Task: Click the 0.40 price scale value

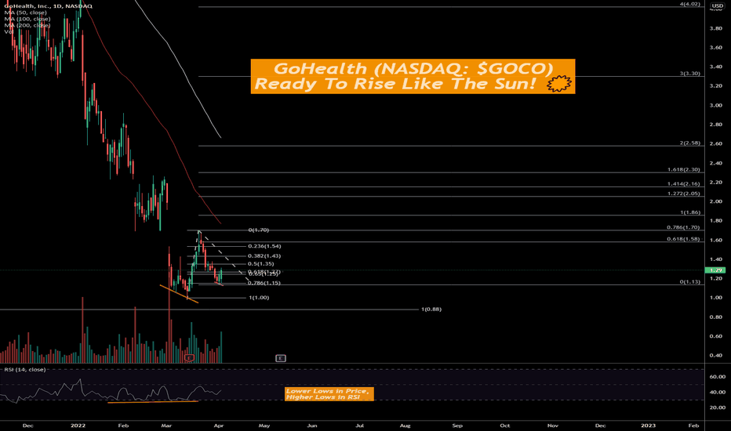Action: click(715, 356)
